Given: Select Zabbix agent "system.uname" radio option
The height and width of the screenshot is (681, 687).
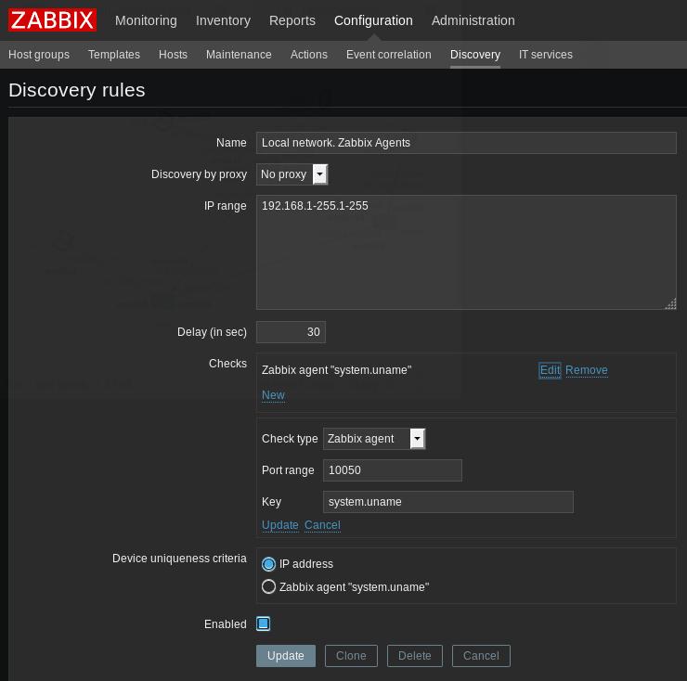Looking at the screenshot, I should tap(268, 587).
